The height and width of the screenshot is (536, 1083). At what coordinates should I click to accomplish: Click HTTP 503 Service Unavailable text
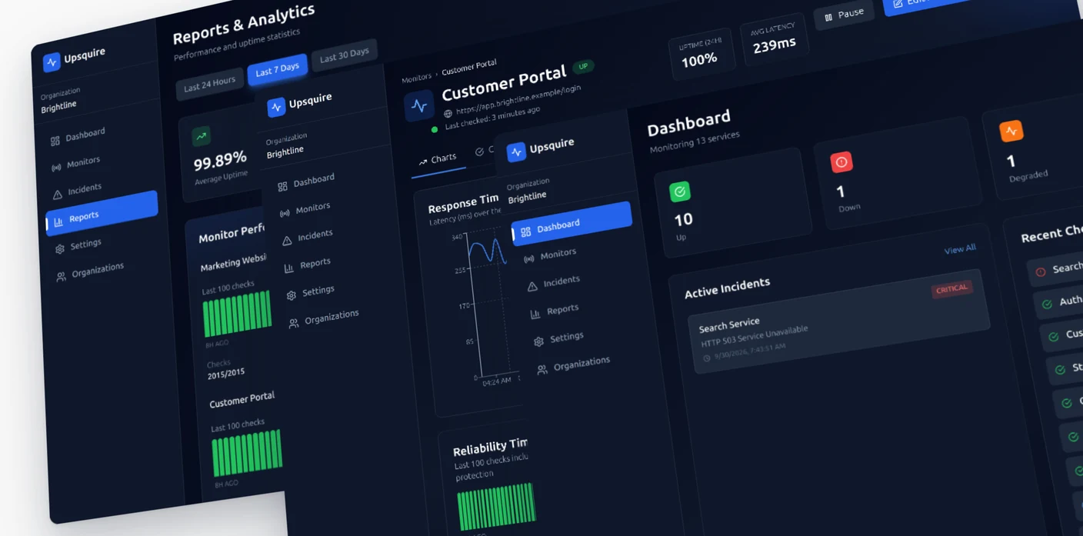pos(755,336)
